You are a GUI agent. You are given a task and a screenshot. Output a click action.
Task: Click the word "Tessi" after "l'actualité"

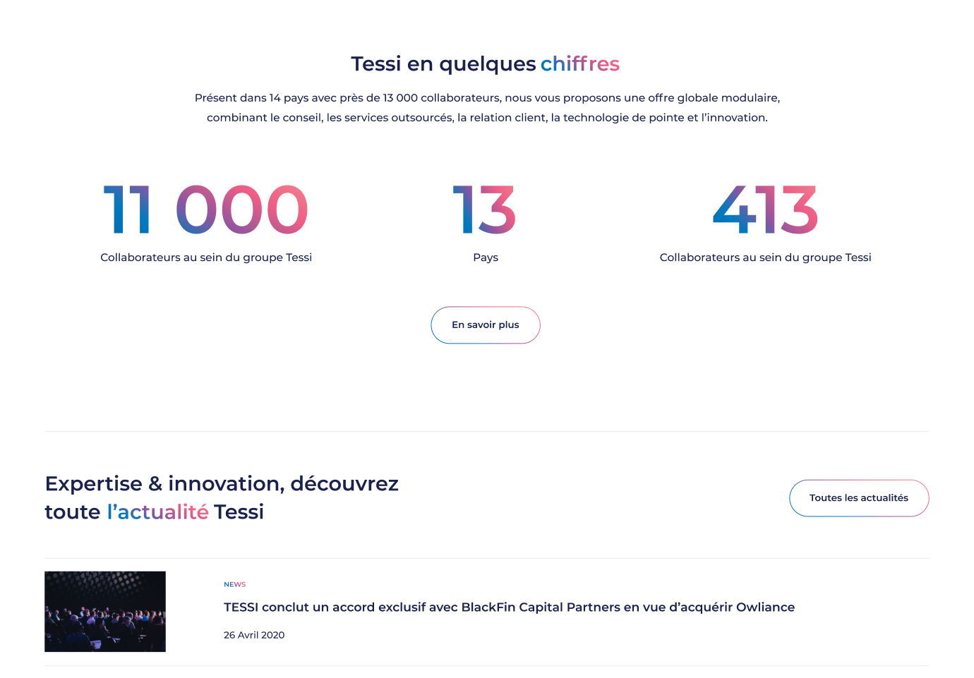(239, 512)
